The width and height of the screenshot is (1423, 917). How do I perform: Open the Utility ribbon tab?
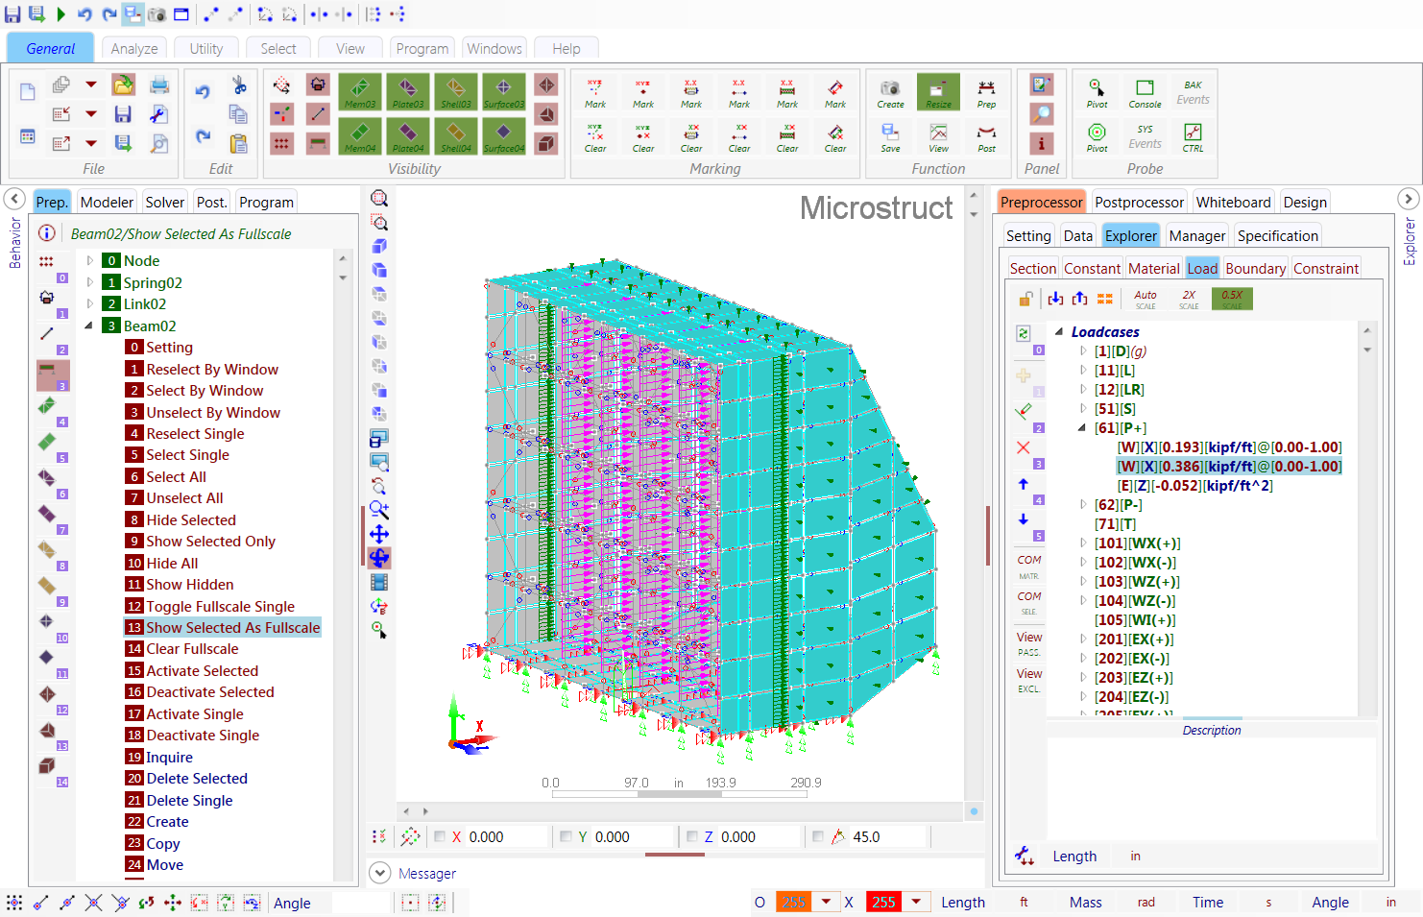205,48
